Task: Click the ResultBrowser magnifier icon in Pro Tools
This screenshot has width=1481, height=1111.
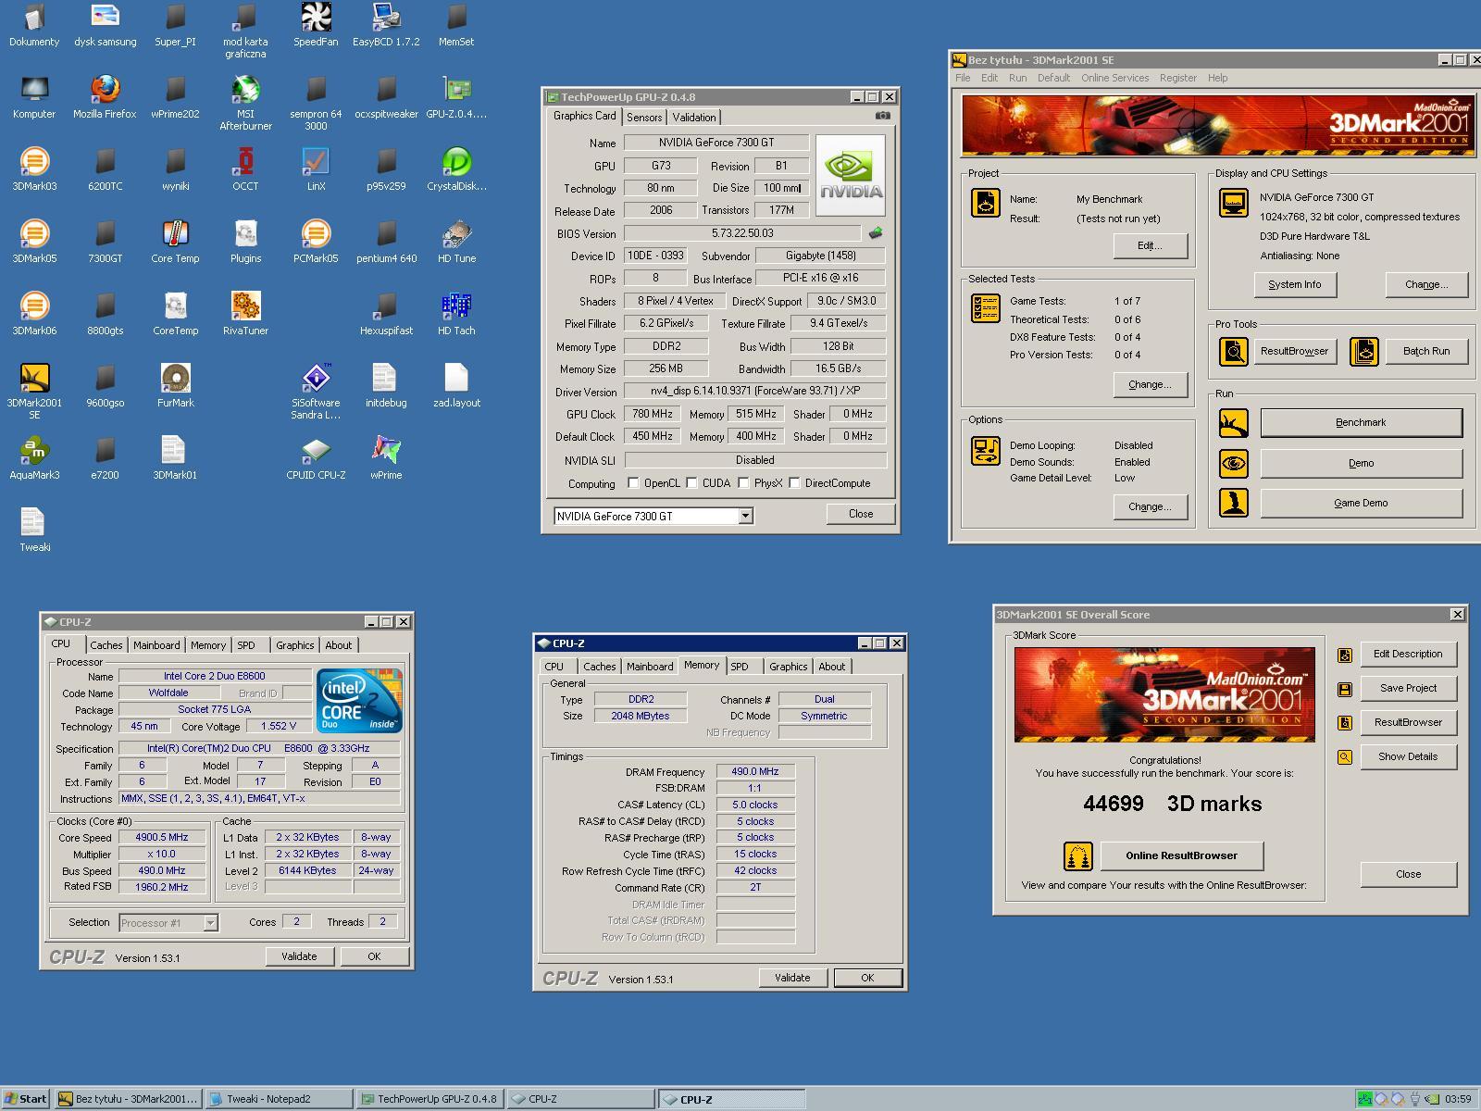Action: 1233,351
